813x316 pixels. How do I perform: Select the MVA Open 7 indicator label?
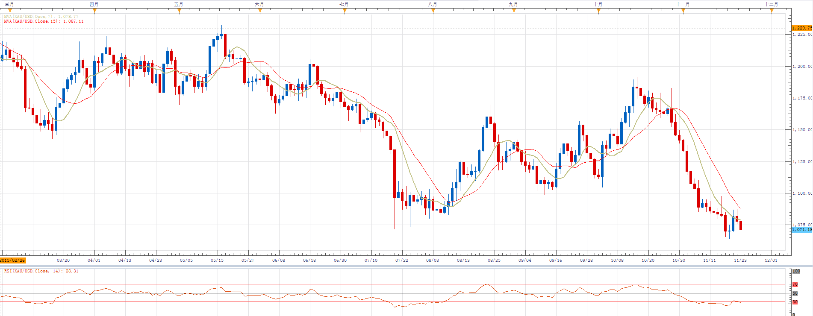pyautogui.click(x=41, y=17)
